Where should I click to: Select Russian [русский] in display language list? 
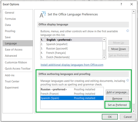point(71,48)
